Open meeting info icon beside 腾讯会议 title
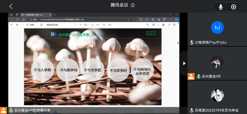This screenshot has height=114, width=247. pos(133,5)
